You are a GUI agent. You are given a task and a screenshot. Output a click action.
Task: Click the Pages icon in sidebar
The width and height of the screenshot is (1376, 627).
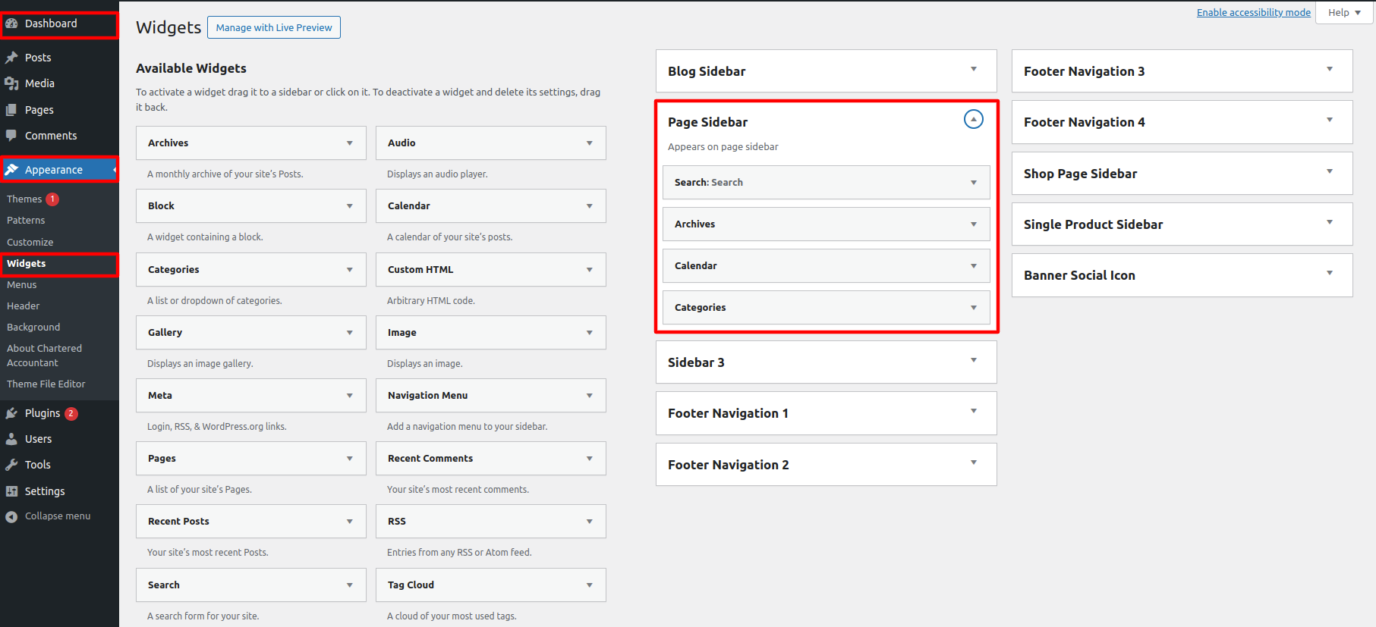(x=11, y=110)
